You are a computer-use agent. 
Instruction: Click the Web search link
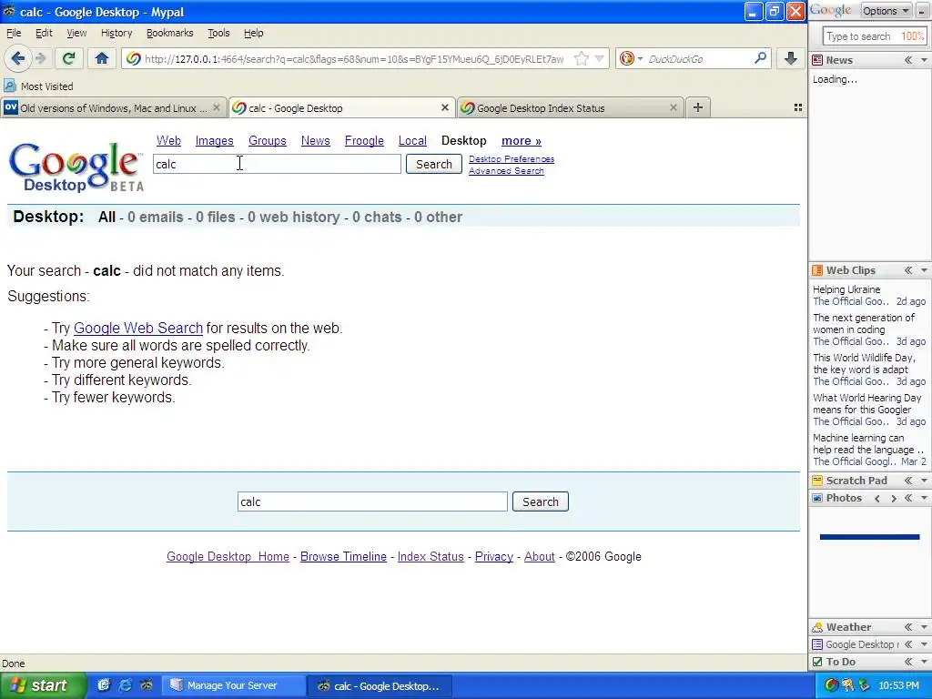point(168,141)
